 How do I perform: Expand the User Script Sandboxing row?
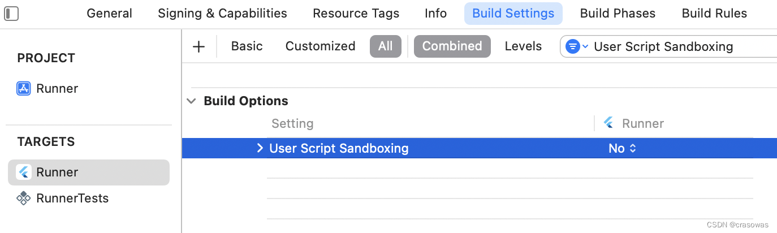(260, 148)
